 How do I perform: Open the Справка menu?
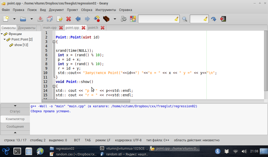125,10
